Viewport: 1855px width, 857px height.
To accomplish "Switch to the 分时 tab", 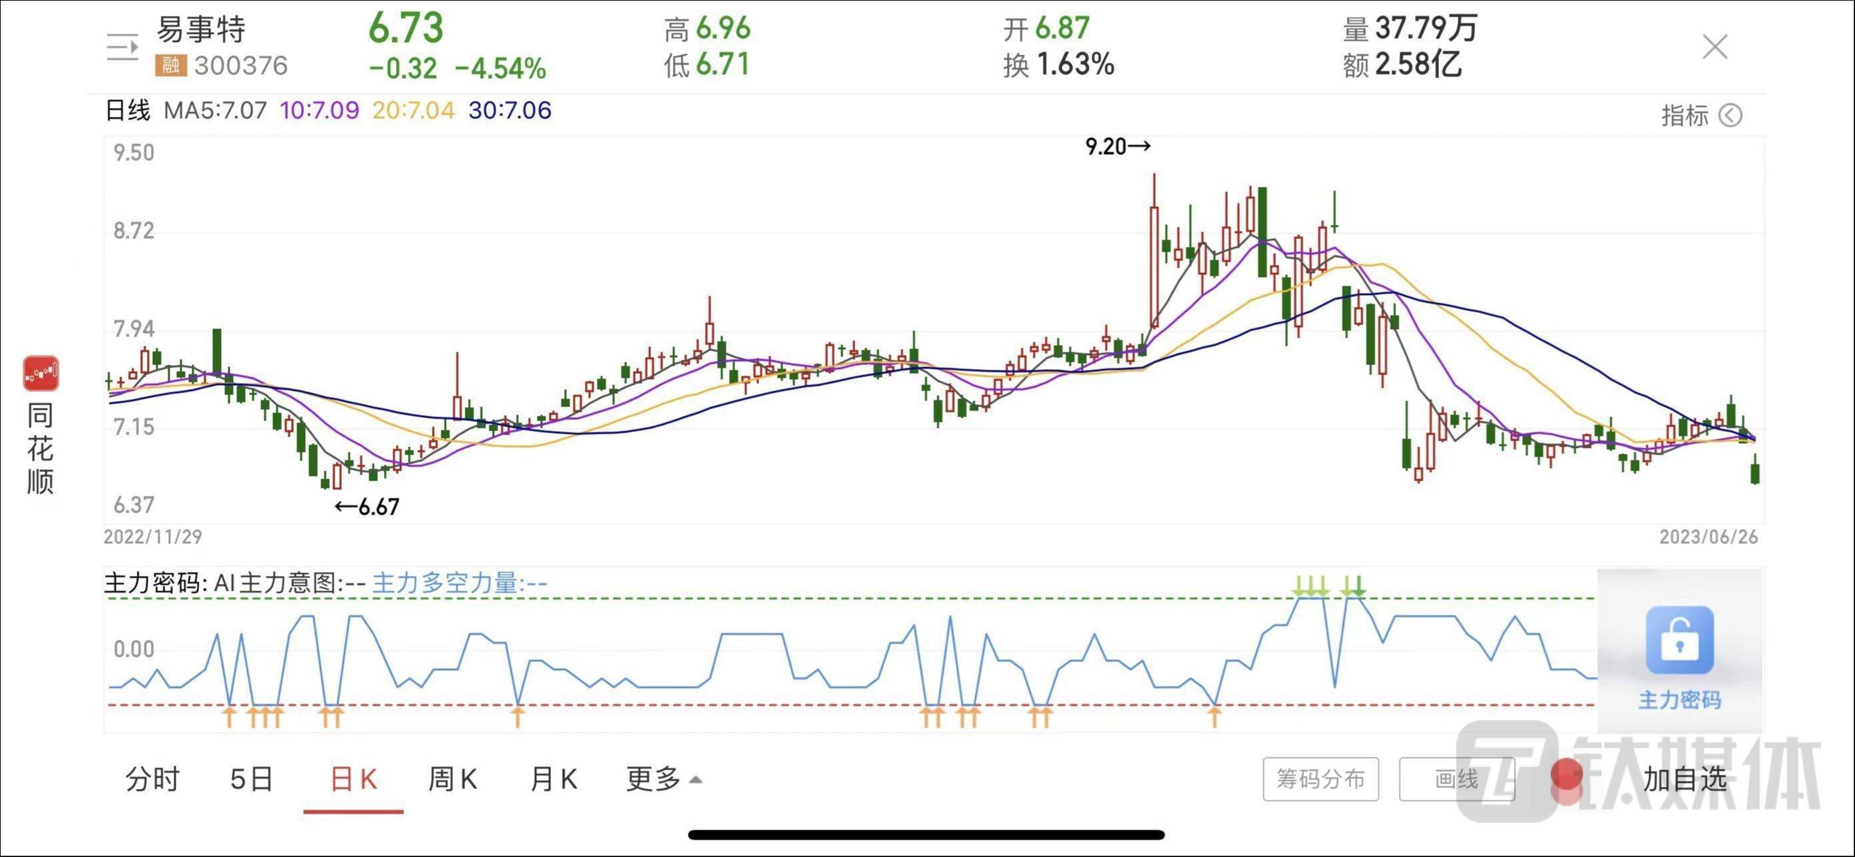I will [152, 780].
